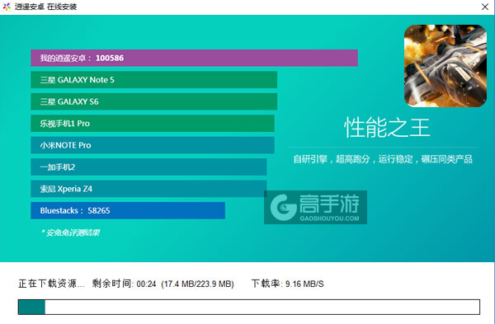Click the 性能之王 heading

(x=387, y=128)
